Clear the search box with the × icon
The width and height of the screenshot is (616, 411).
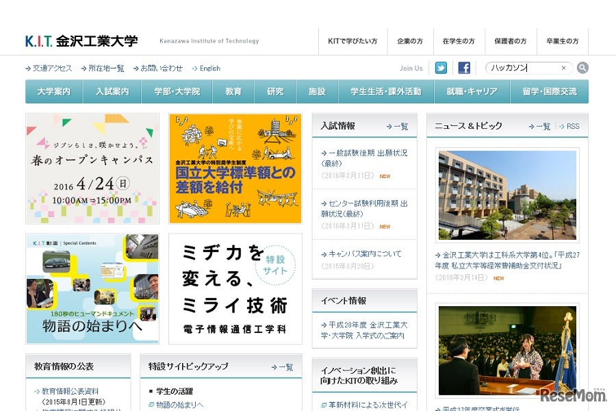tap(563, 68)
